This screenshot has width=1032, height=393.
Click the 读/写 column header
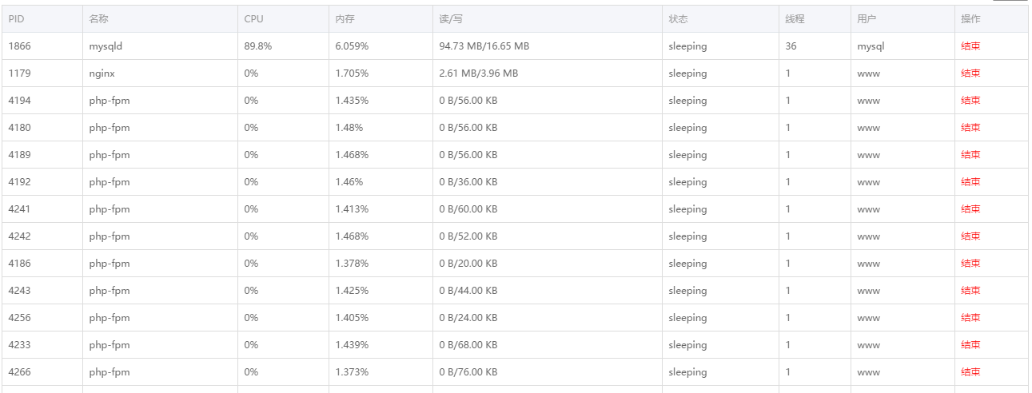(x=450, y=19)
